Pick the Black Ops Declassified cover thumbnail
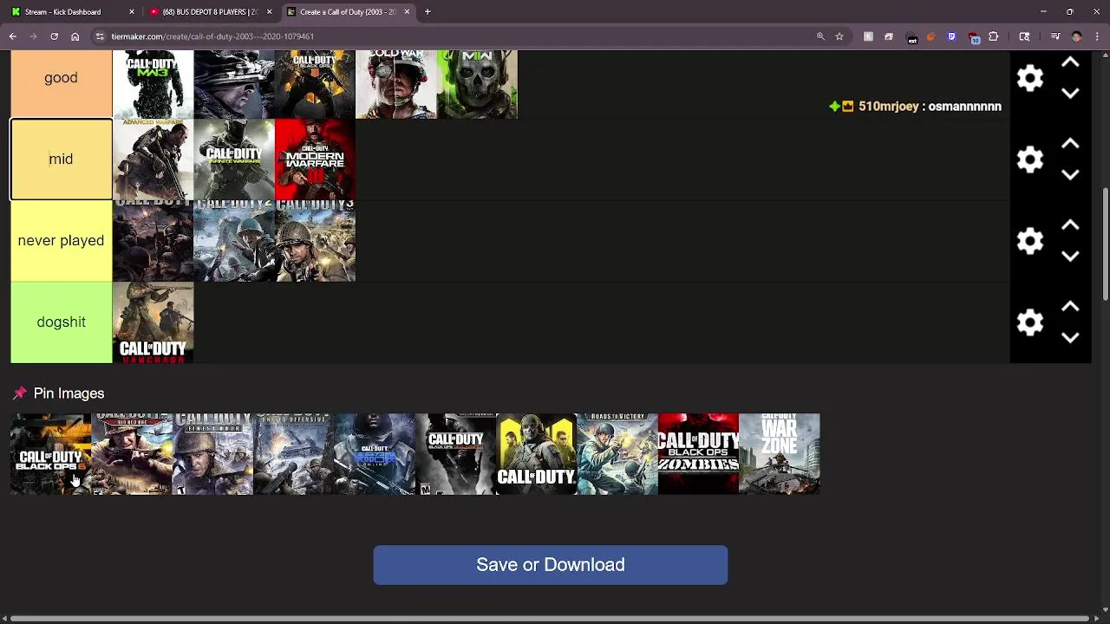The height and width of the screenshot is (624, 1110). pyautogui.click(x=455, y=454)
